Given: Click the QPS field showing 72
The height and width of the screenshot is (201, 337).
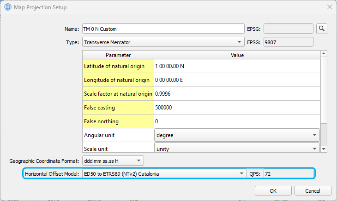Looking at the screenshot, I should [288, 173].
